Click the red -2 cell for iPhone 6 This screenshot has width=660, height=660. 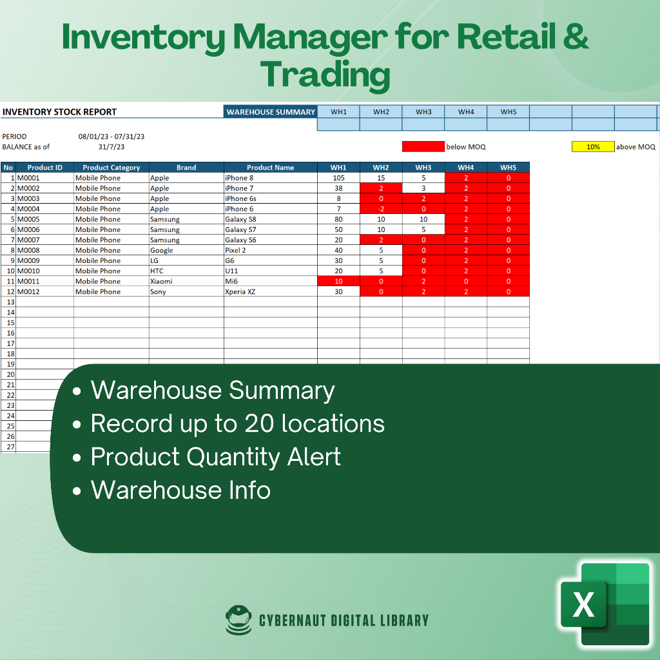(381, 209)
